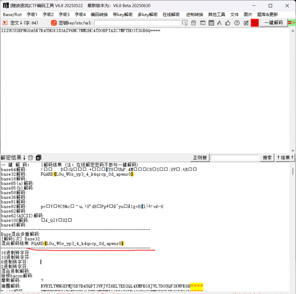This screenshot has height=294, width=296.
Task: Click the 搜索 button
Action: pyautogui.click(x=267, y=158)
